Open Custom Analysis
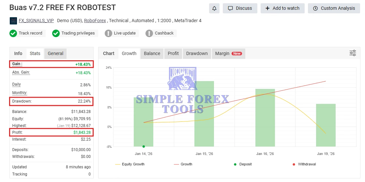 (x=334, y=8)
